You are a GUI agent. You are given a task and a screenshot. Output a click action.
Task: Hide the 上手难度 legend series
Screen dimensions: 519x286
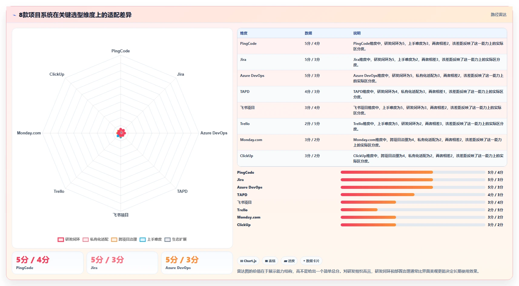(150, 239)
